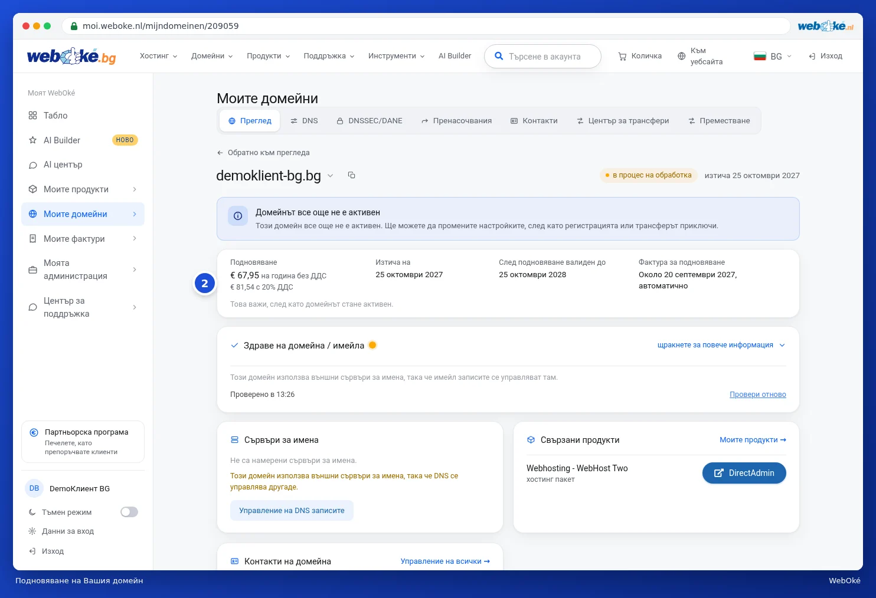Open the Център за трансфери tab
This screenshot has width=876, height=598.
623,121
